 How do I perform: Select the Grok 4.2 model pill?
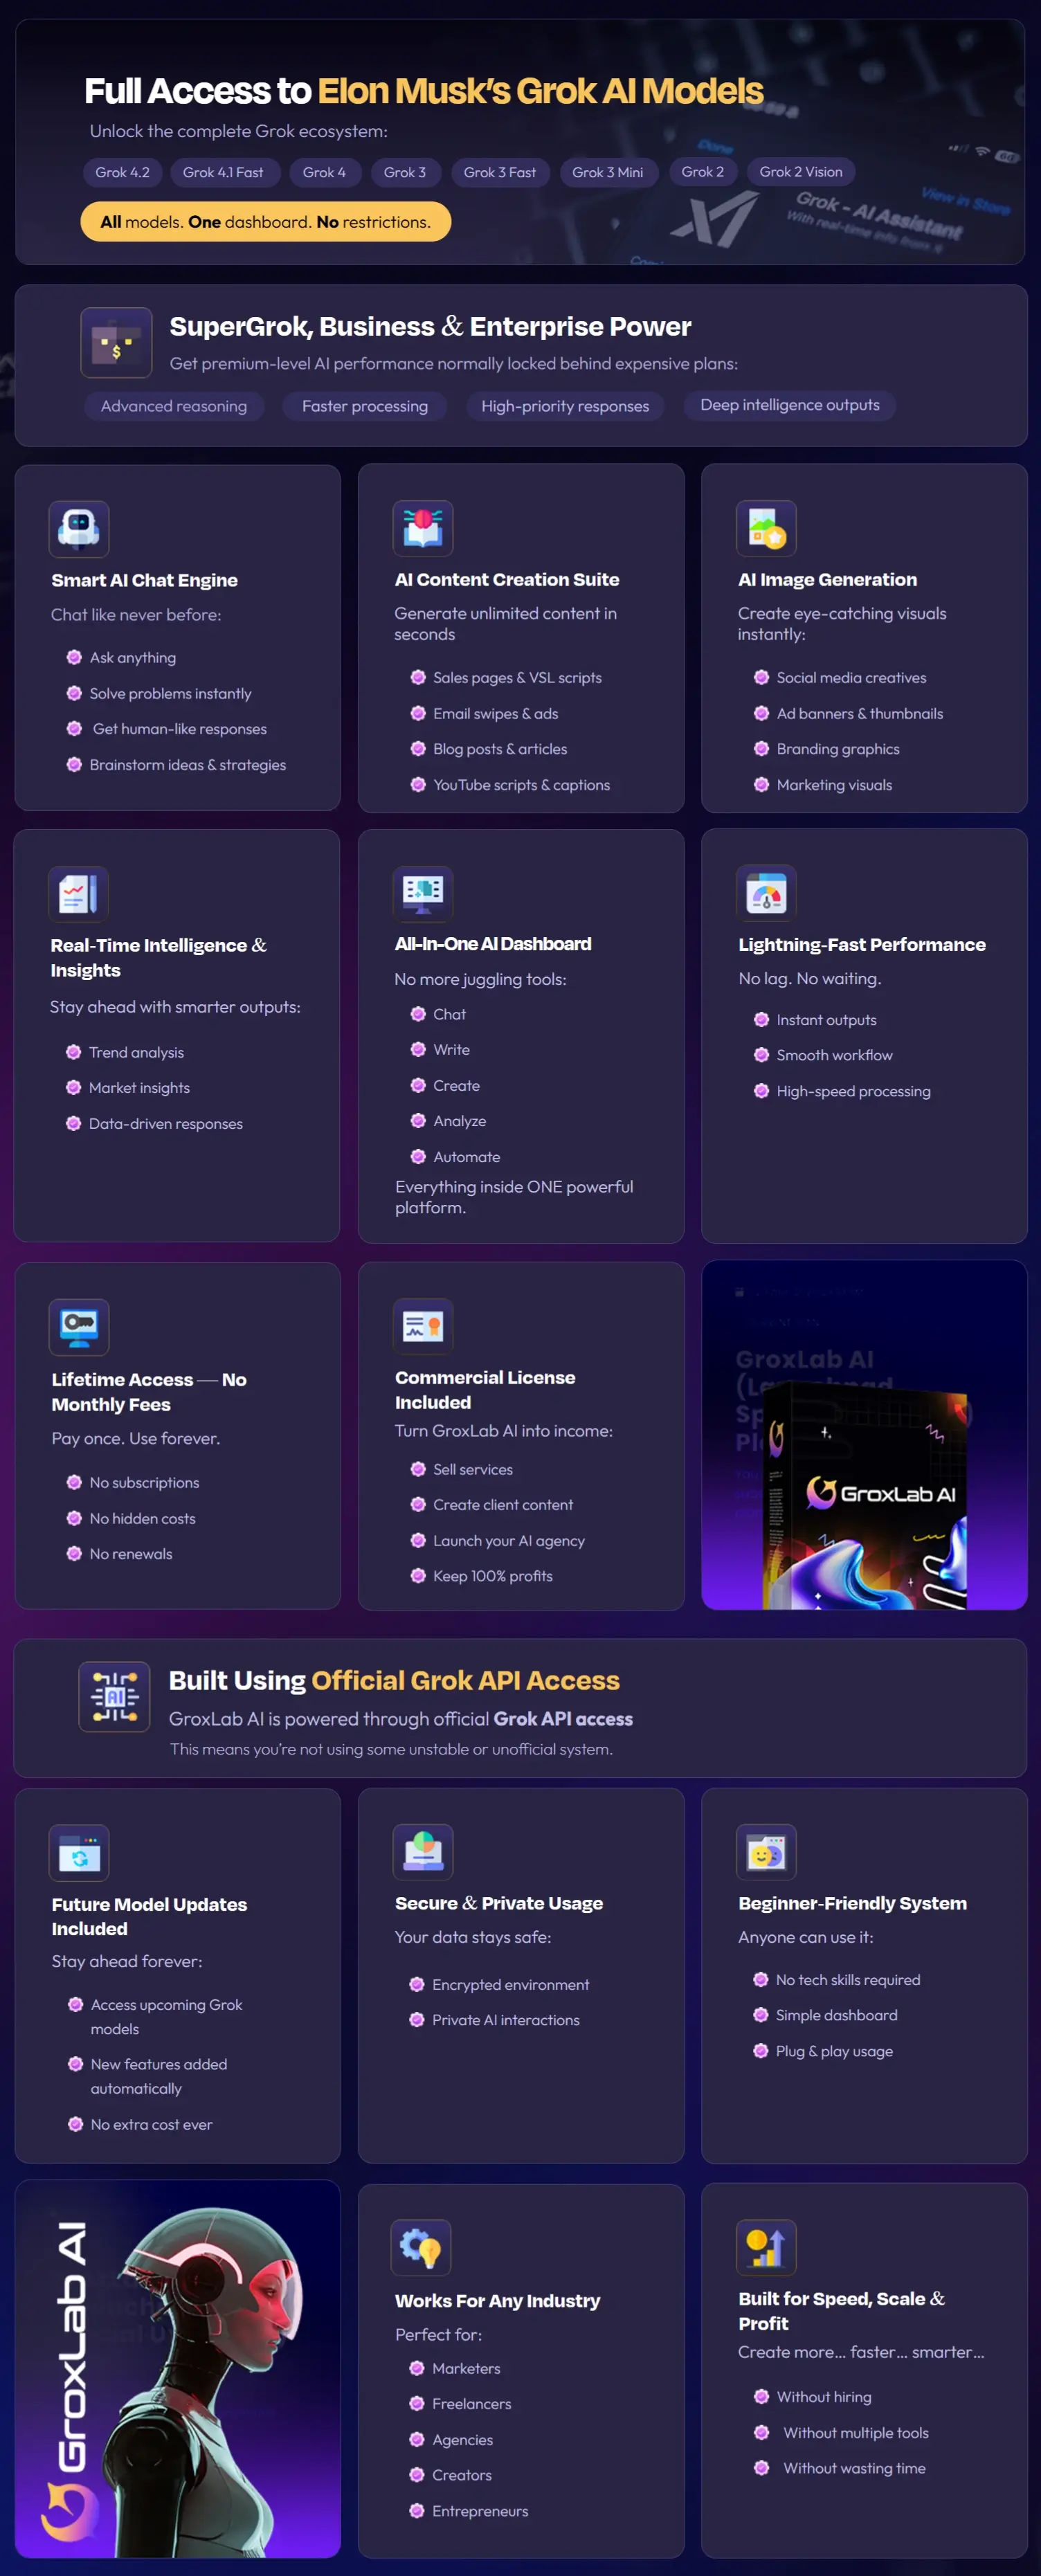122,172
